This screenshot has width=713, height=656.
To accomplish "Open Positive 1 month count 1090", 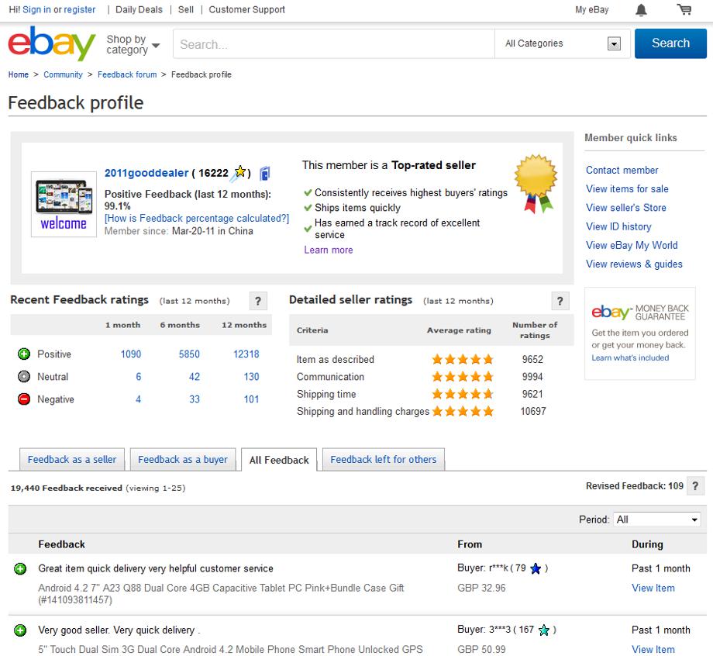I will point(131,354).
